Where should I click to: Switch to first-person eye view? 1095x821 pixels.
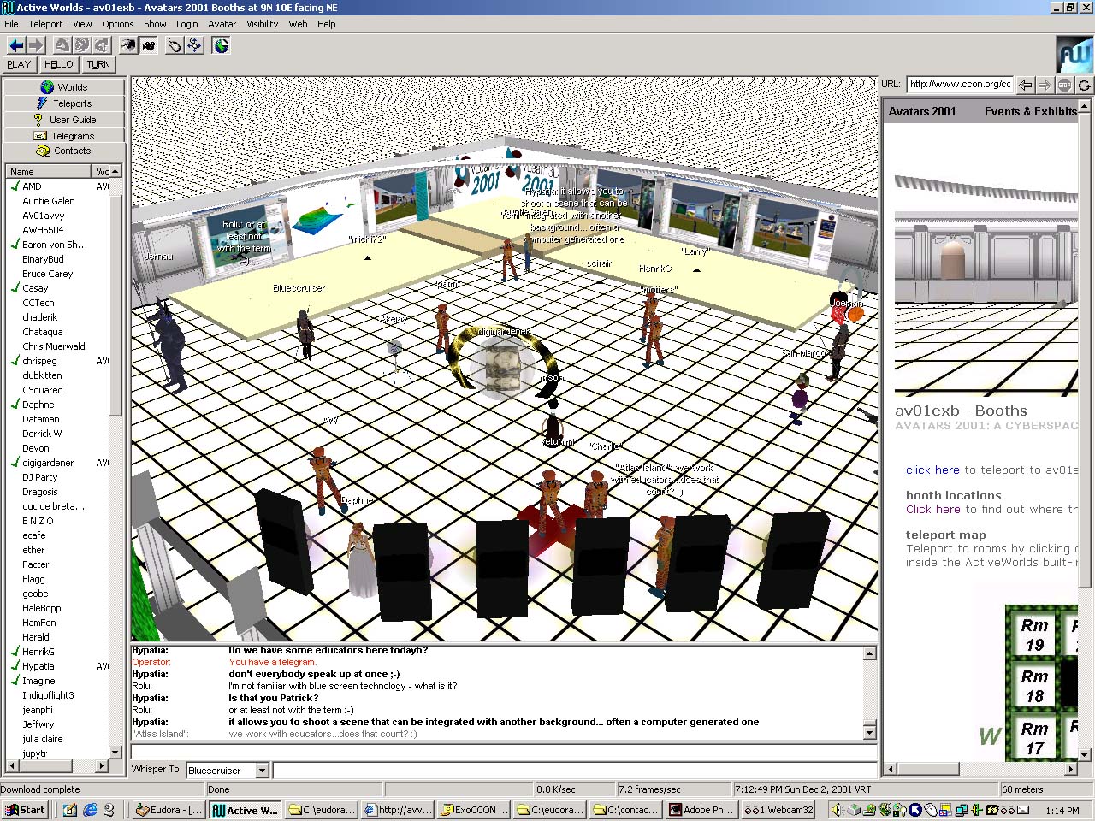pos(128,45)
